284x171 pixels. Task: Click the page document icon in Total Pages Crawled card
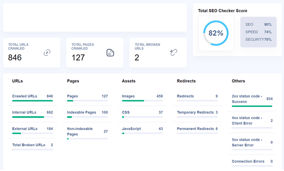pos(110,52)
